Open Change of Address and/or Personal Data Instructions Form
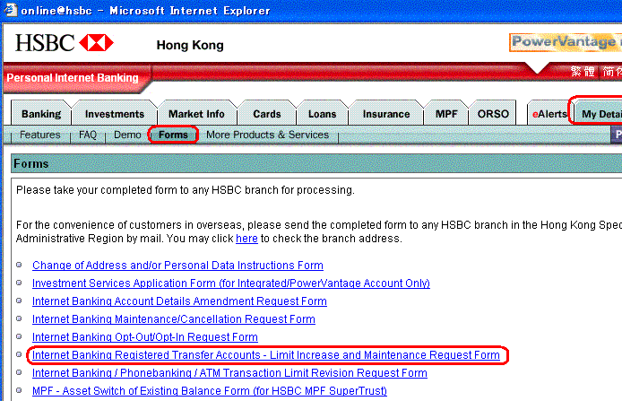Image resolution: width=622 pixels, height=401 pixels. (x=177, y=266)
